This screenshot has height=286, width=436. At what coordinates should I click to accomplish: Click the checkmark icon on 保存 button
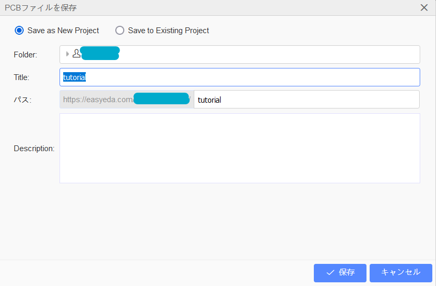coord(330,272)
